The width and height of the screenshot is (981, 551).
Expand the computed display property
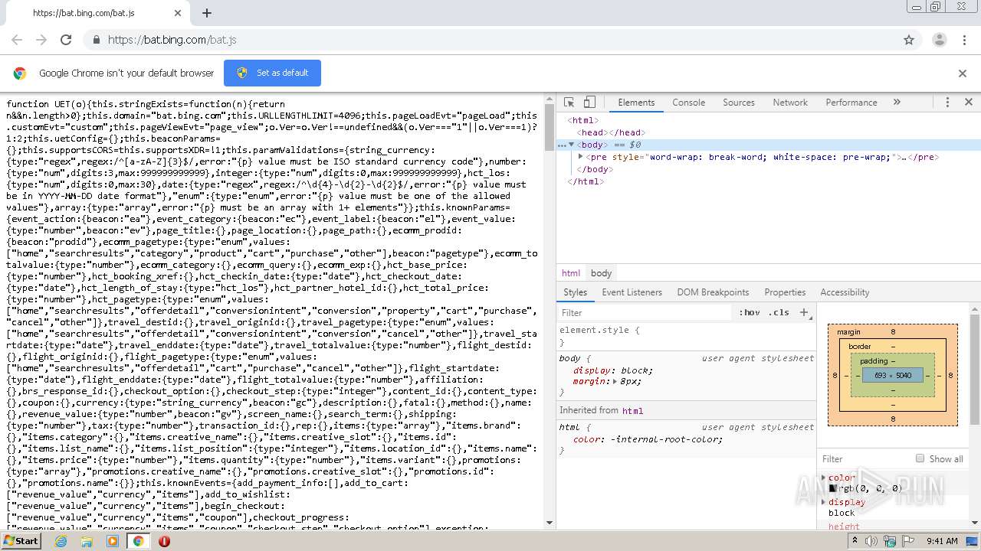coord(824,502)
